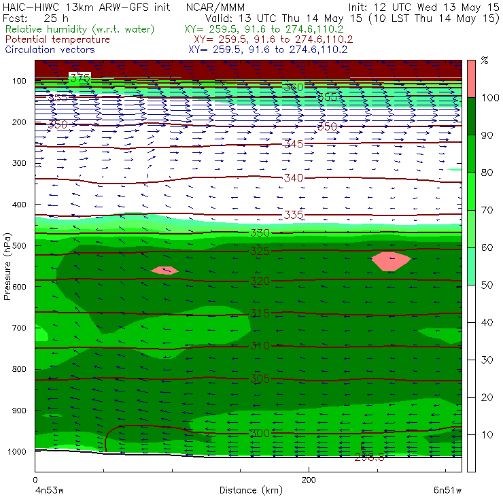Click the 'NCAR/MMM' header text
Screen dimensions: 503x503
tap(215, 7)
